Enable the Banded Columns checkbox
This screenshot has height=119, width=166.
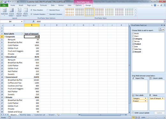coord(48,14)
